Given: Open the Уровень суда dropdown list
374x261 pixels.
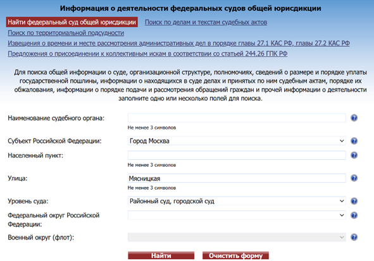Looking at the screenshot, I should click(237, 201).
